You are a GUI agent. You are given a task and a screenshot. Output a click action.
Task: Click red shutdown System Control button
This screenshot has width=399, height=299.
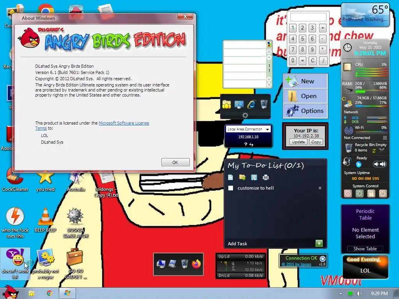pyautogui.click(x=383, y=193)
